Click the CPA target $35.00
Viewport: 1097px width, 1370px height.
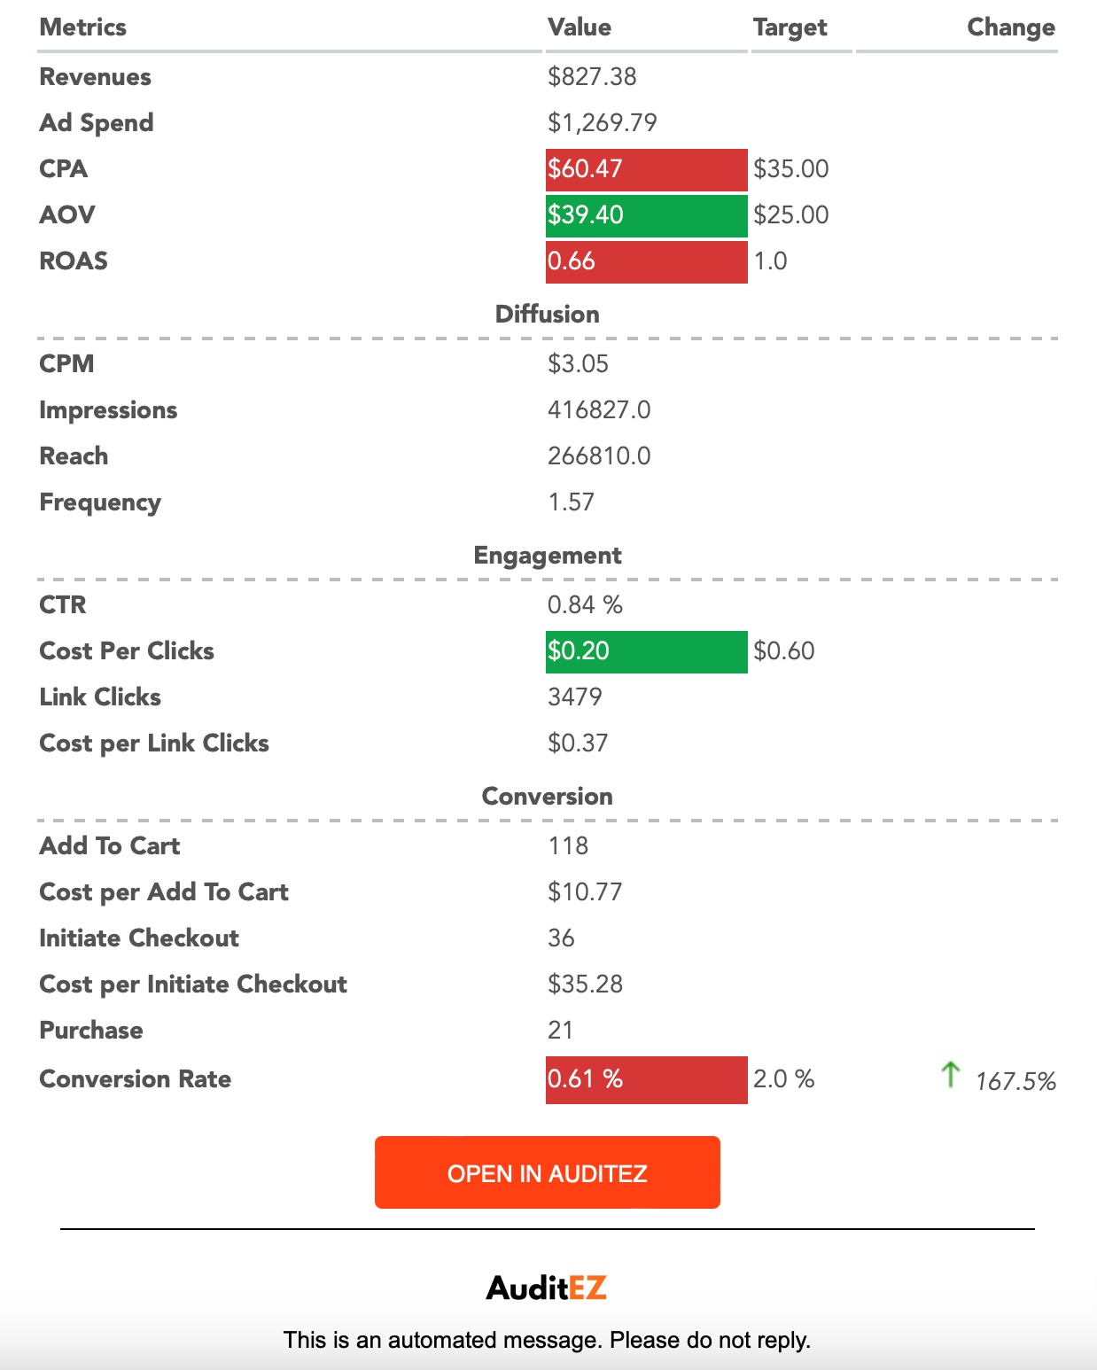(x=791, y=169)
